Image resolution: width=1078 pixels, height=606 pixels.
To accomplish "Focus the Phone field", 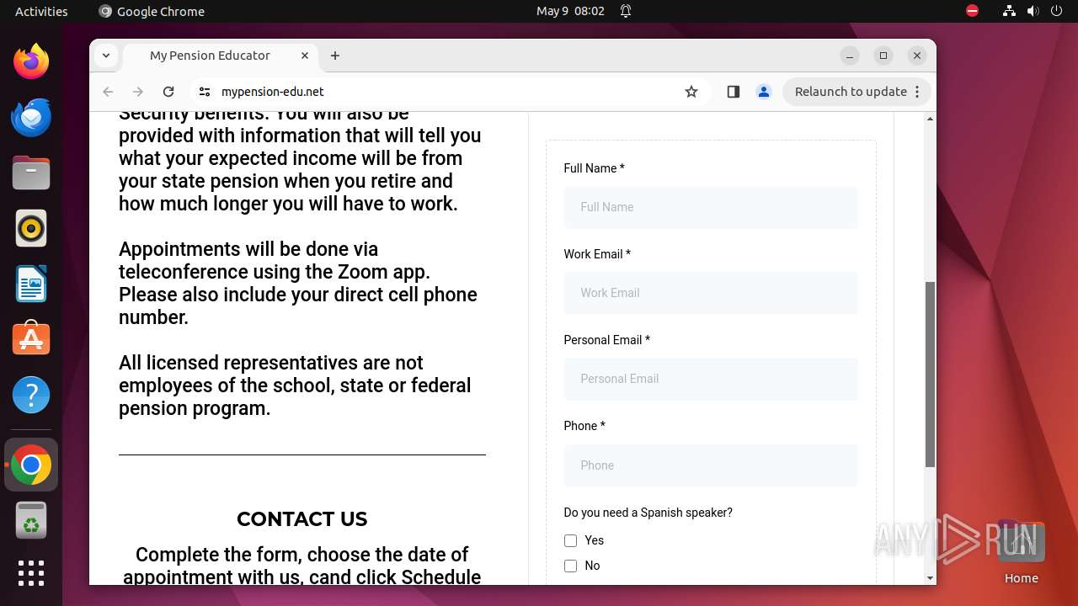I will pyautogui.click(x=711, y=465).
